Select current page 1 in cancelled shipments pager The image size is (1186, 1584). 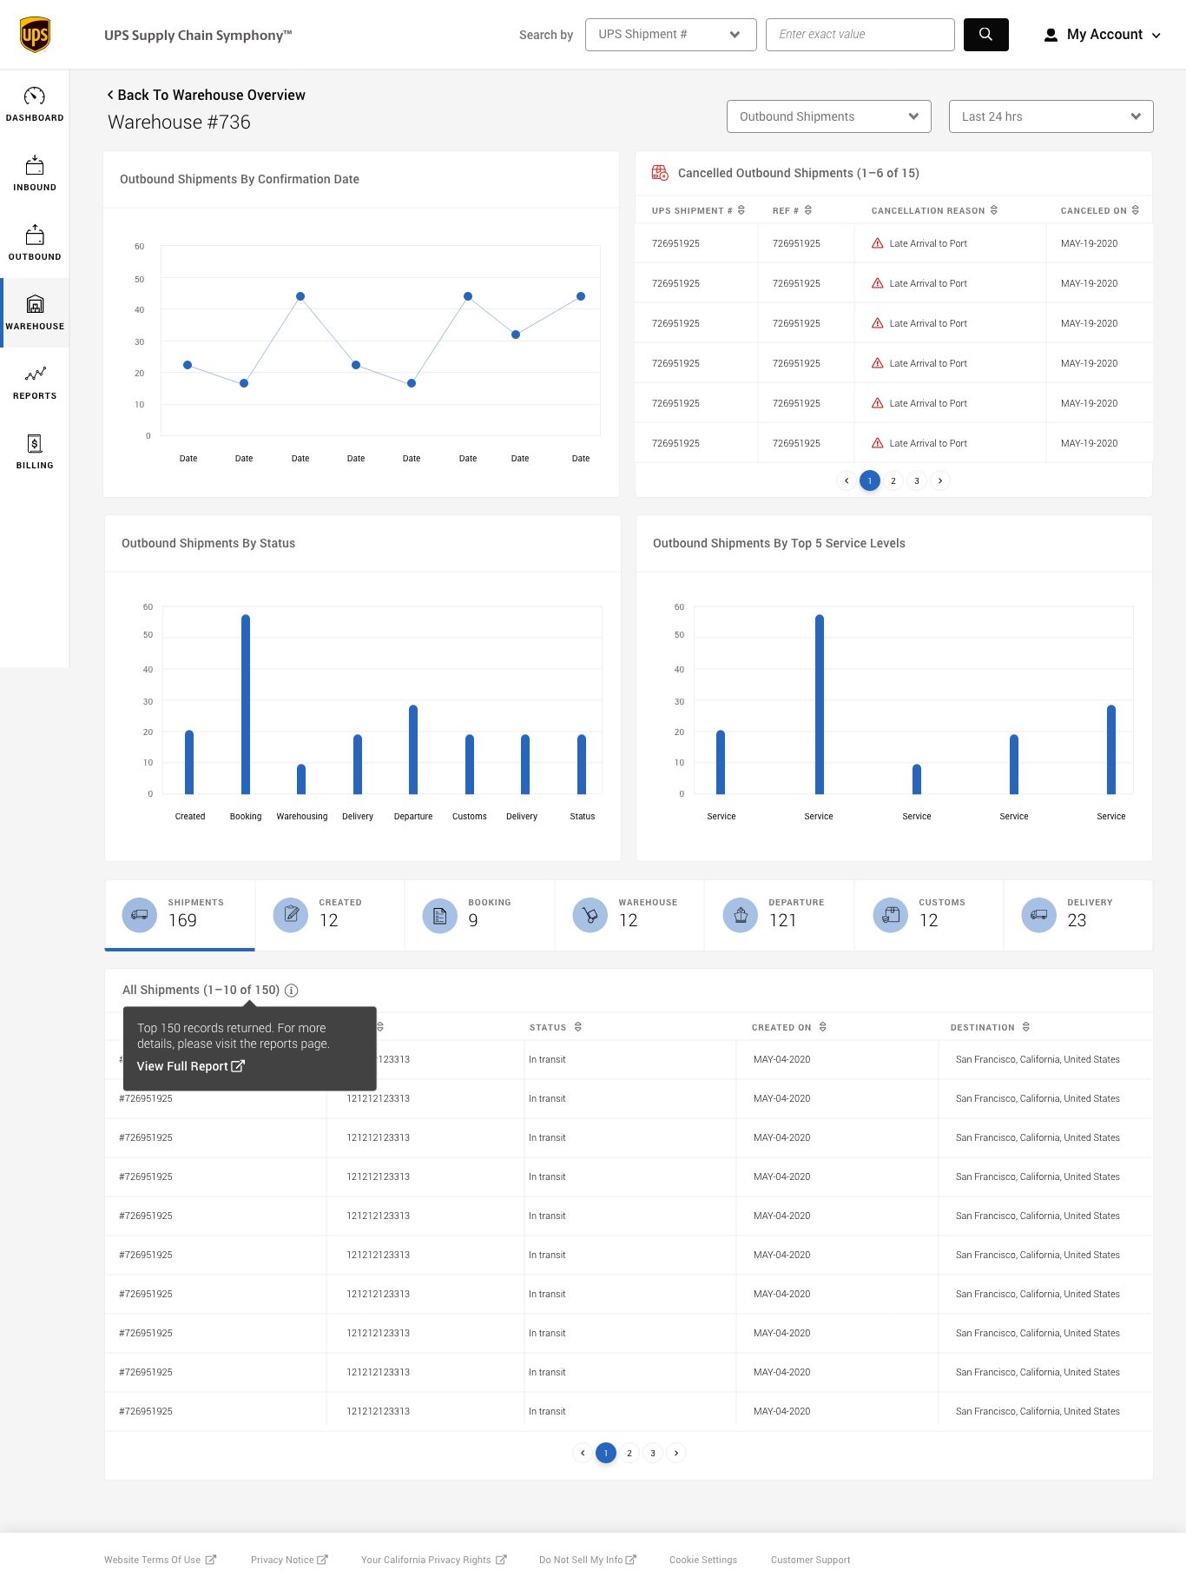pyautogui.click(x=870, y=481)
